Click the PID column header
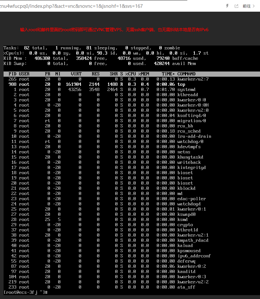The image size is (260, 299). (12, 74)
